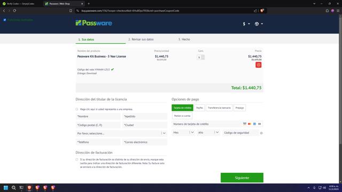The image size is (342, 192).
Task: Select step 2 Revisar sus datos
Action: (141, 39)
